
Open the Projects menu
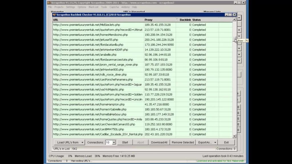pos(59,7)
